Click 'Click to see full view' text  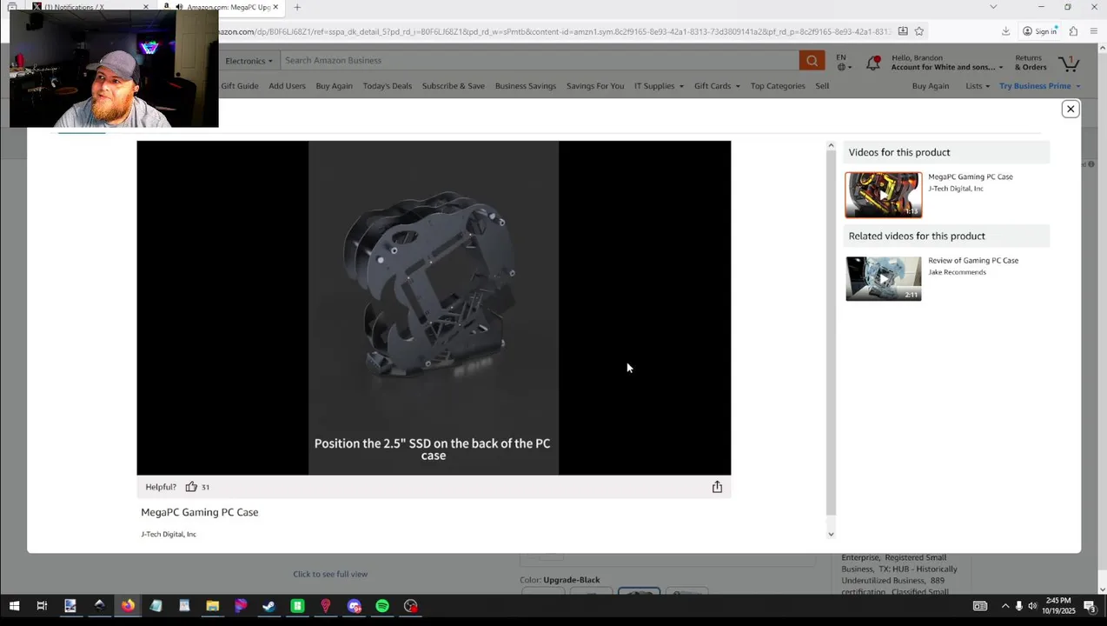pos(330,574)
